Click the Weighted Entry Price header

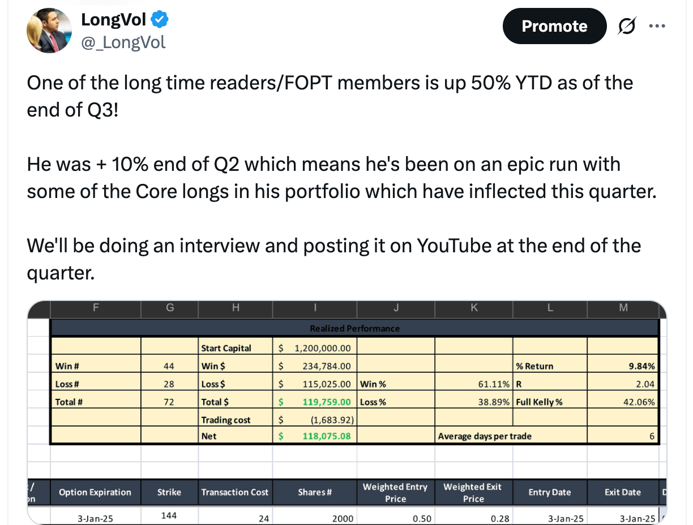(395, 492)
